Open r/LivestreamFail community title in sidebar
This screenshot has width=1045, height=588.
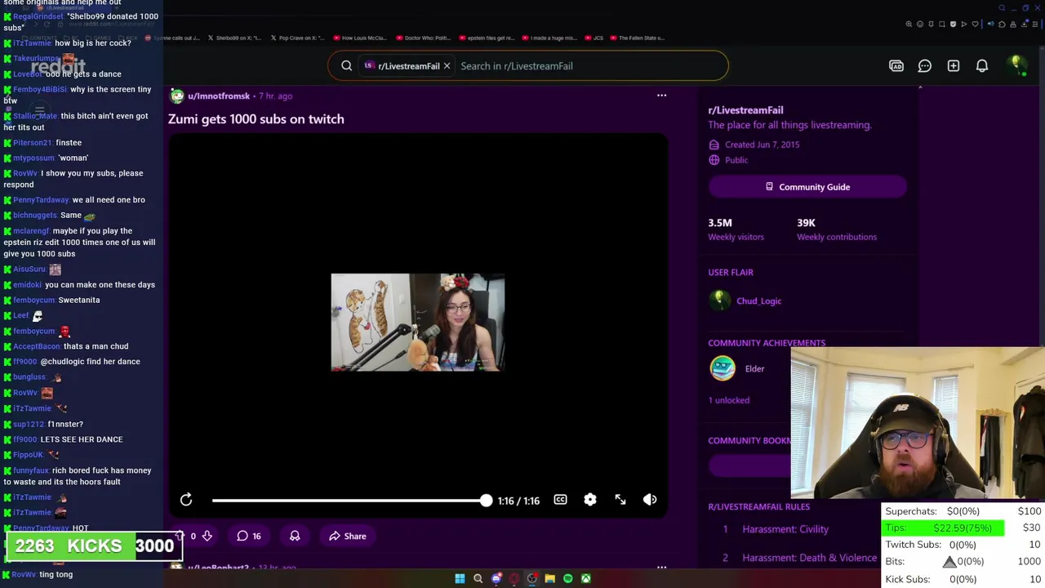745,110
